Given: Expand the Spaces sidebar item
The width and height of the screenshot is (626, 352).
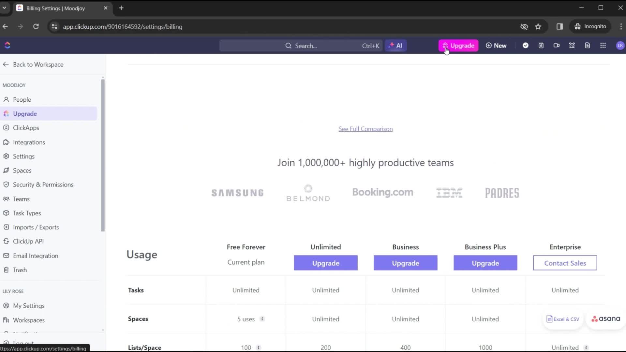Looking at the screenshot, I should click(x=22, y=170).
